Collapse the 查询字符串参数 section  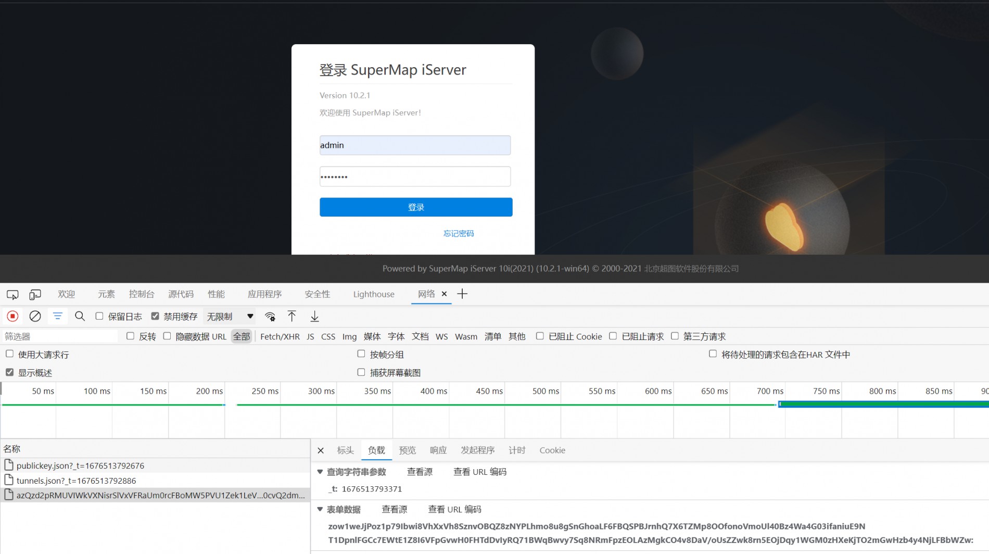[x=320, y=472]
